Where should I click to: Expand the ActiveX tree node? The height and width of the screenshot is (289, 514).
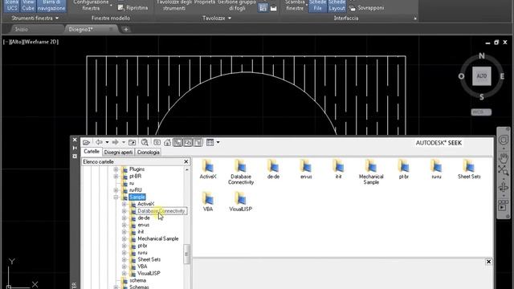point(124,204)
